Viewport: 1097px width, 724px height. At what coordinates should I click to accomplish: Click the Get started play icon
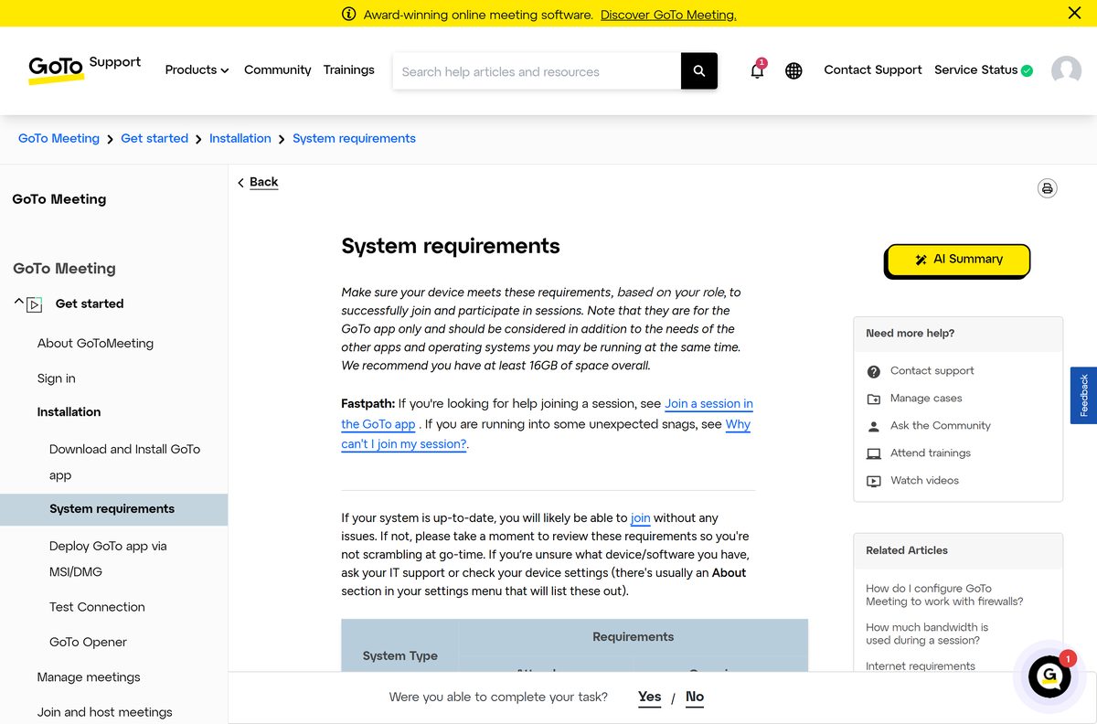point(35,304)
